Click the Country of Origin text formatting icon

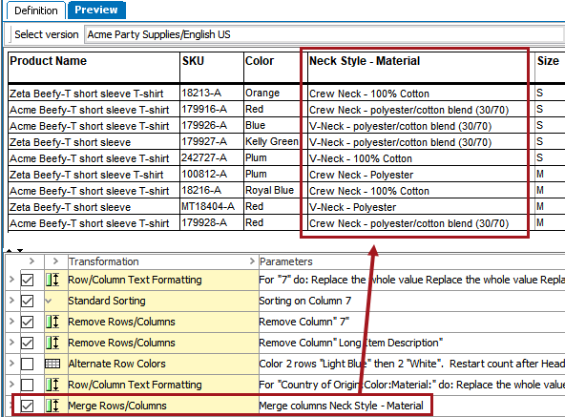click(52, 385)
